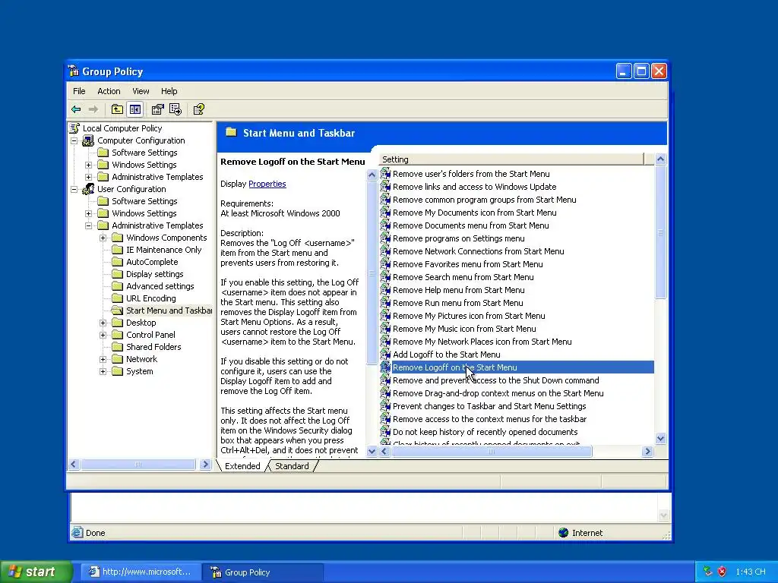Expand the Network tree node
This screenshot has height=583, width=778.
tap(103, 359)
